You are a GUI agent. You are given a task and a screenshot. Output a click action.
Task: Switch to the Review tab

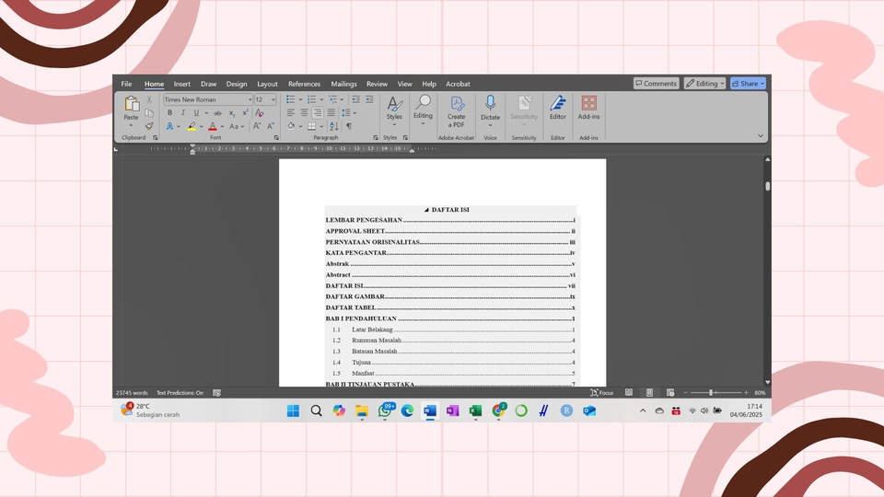click(377, 84)
